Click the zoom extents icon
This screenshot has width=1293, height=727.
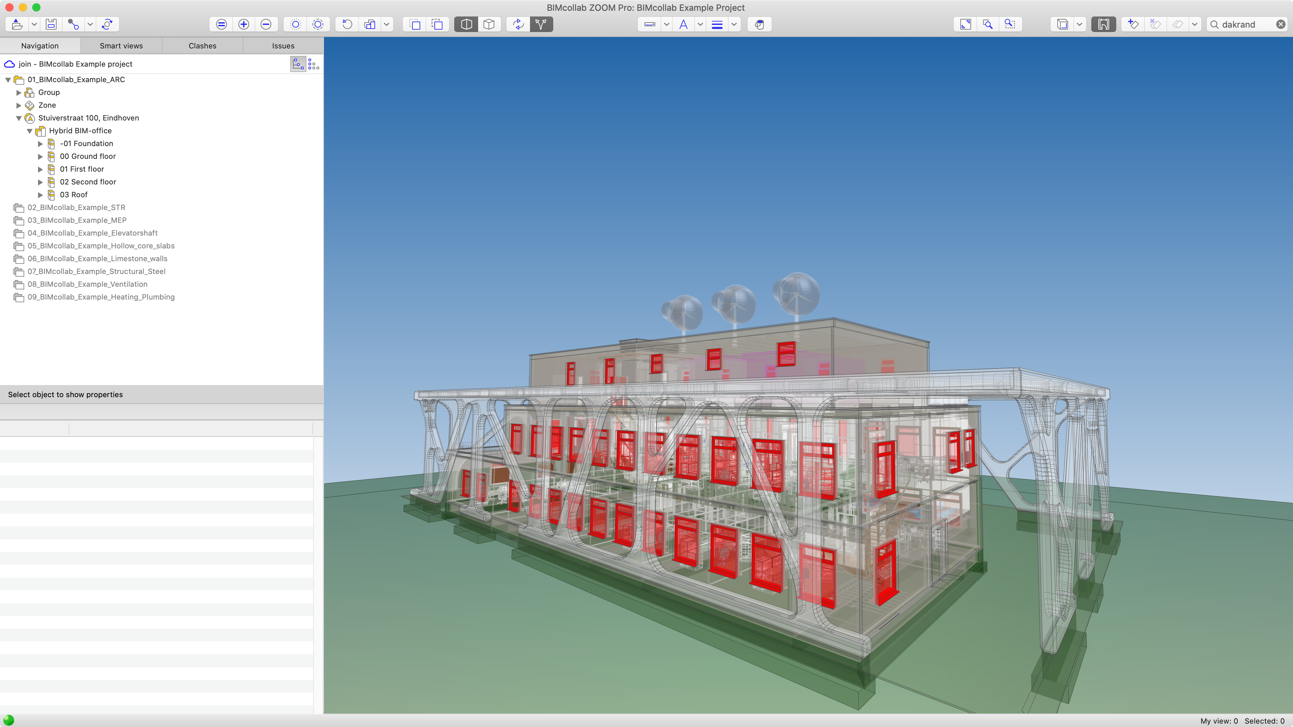pyautogui.click(x=966, y=24)
